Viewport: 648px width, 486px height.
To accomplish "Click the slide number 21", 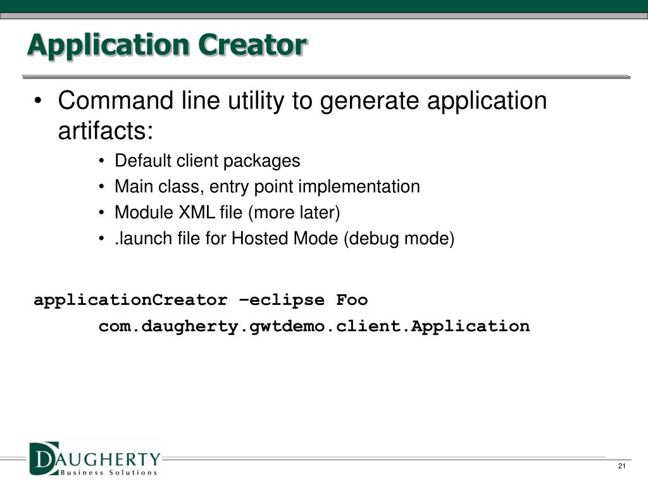I will [621, 466].
